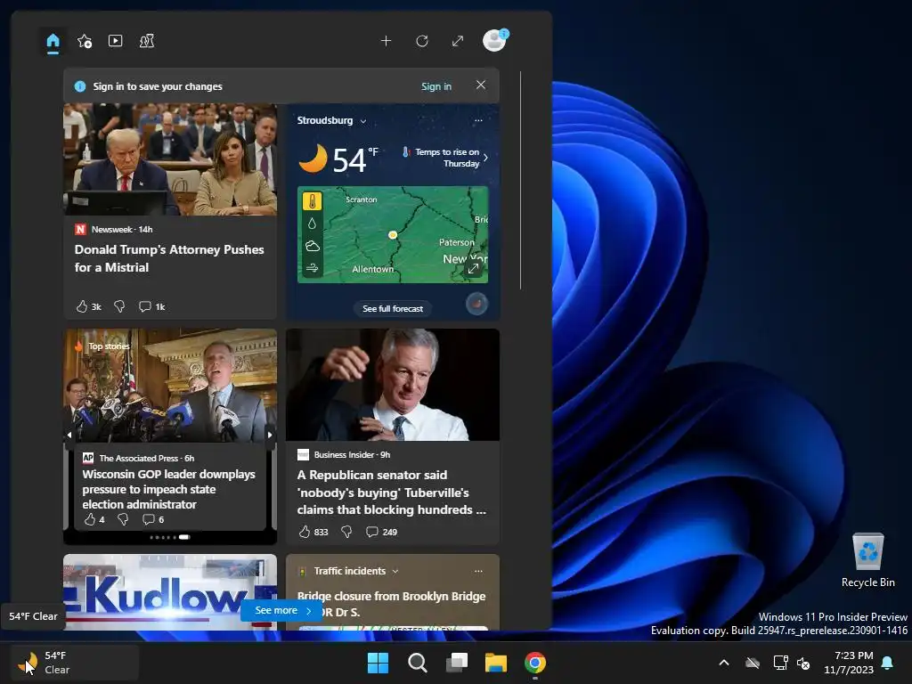Open taskbar Search
Image resolution: width=912 pixels, height=684 pixels.
pos(417,663)
